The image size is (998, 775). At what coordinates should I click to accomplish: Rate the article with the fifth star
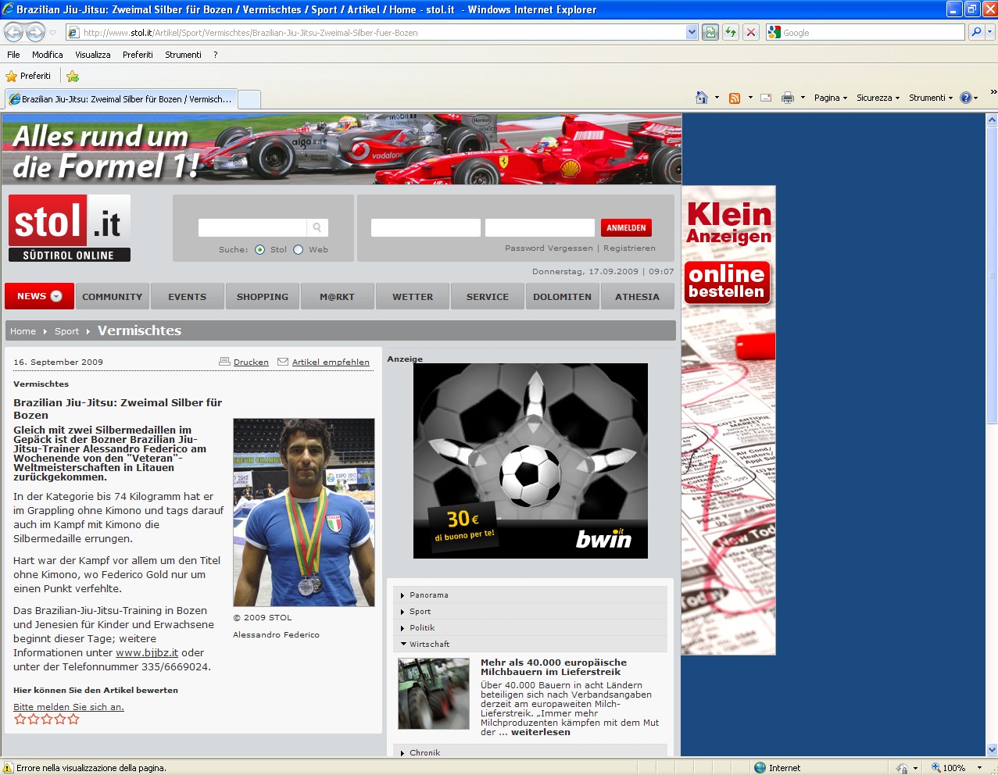click(x=73, y=720)
